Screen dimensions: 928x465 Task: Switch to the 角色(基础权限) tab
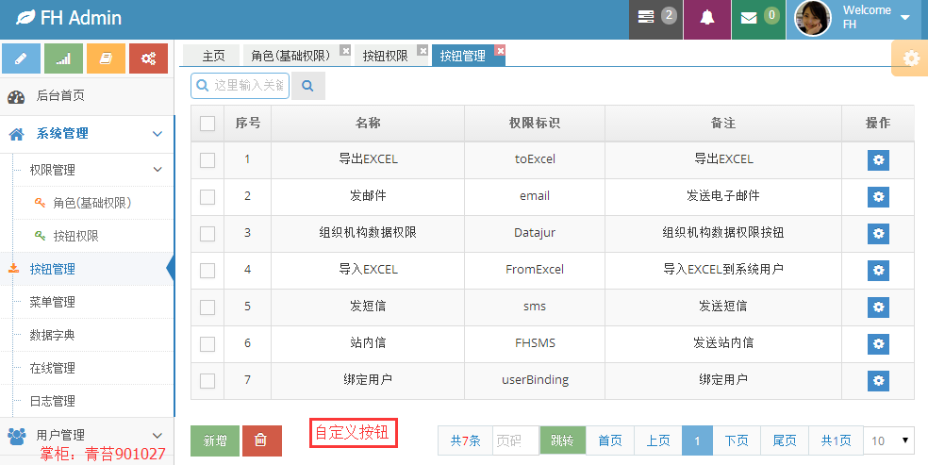[x=290, y=56]
